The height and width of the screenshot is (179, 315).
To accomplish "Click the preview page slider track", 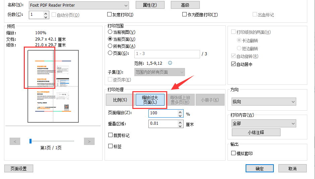I will 52,141.
